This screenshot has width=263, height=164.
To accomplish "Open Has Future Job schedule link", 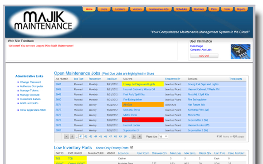I will click(x=196, y=105).
